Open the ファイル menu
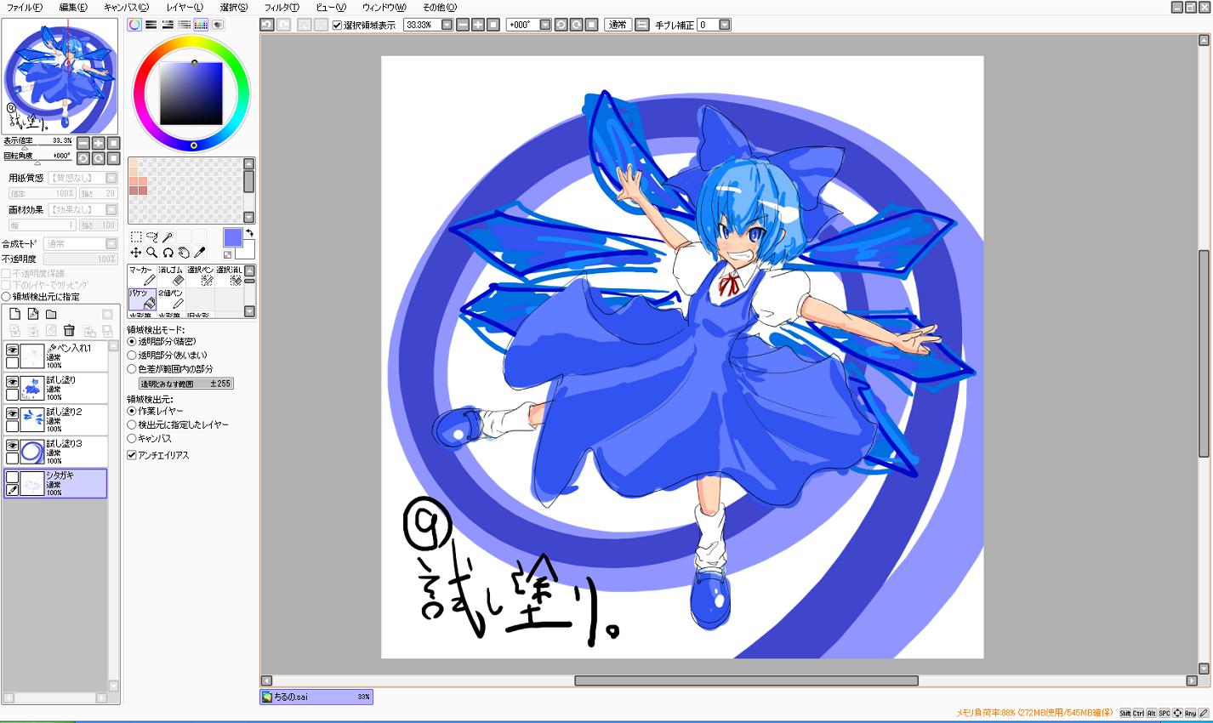This screenshot has height=723, width=1213. (x=24, y=7)
